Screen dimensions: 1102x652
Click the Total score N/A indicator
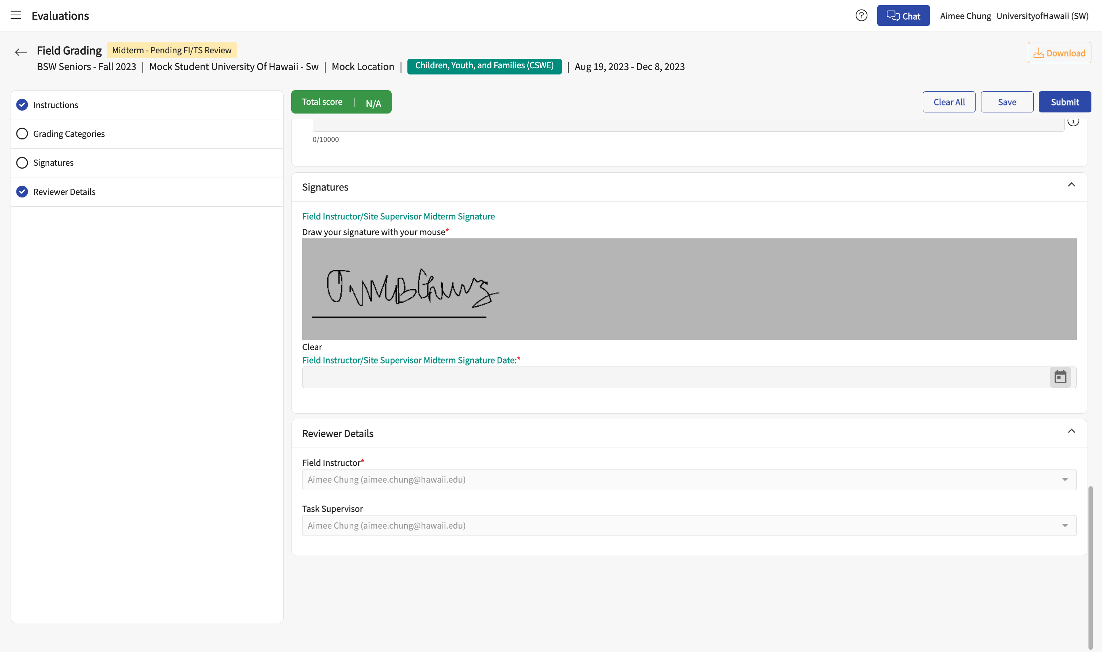(x=341, y=102)
